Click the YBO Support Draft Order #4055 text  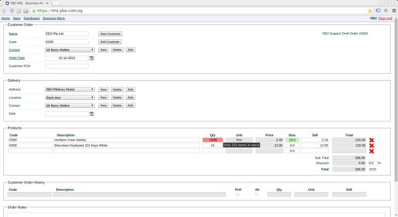click(x=345, y=34)
